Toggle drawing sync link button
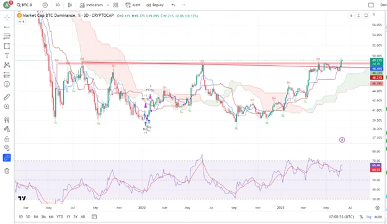387x224 pixels. [7, 158]
